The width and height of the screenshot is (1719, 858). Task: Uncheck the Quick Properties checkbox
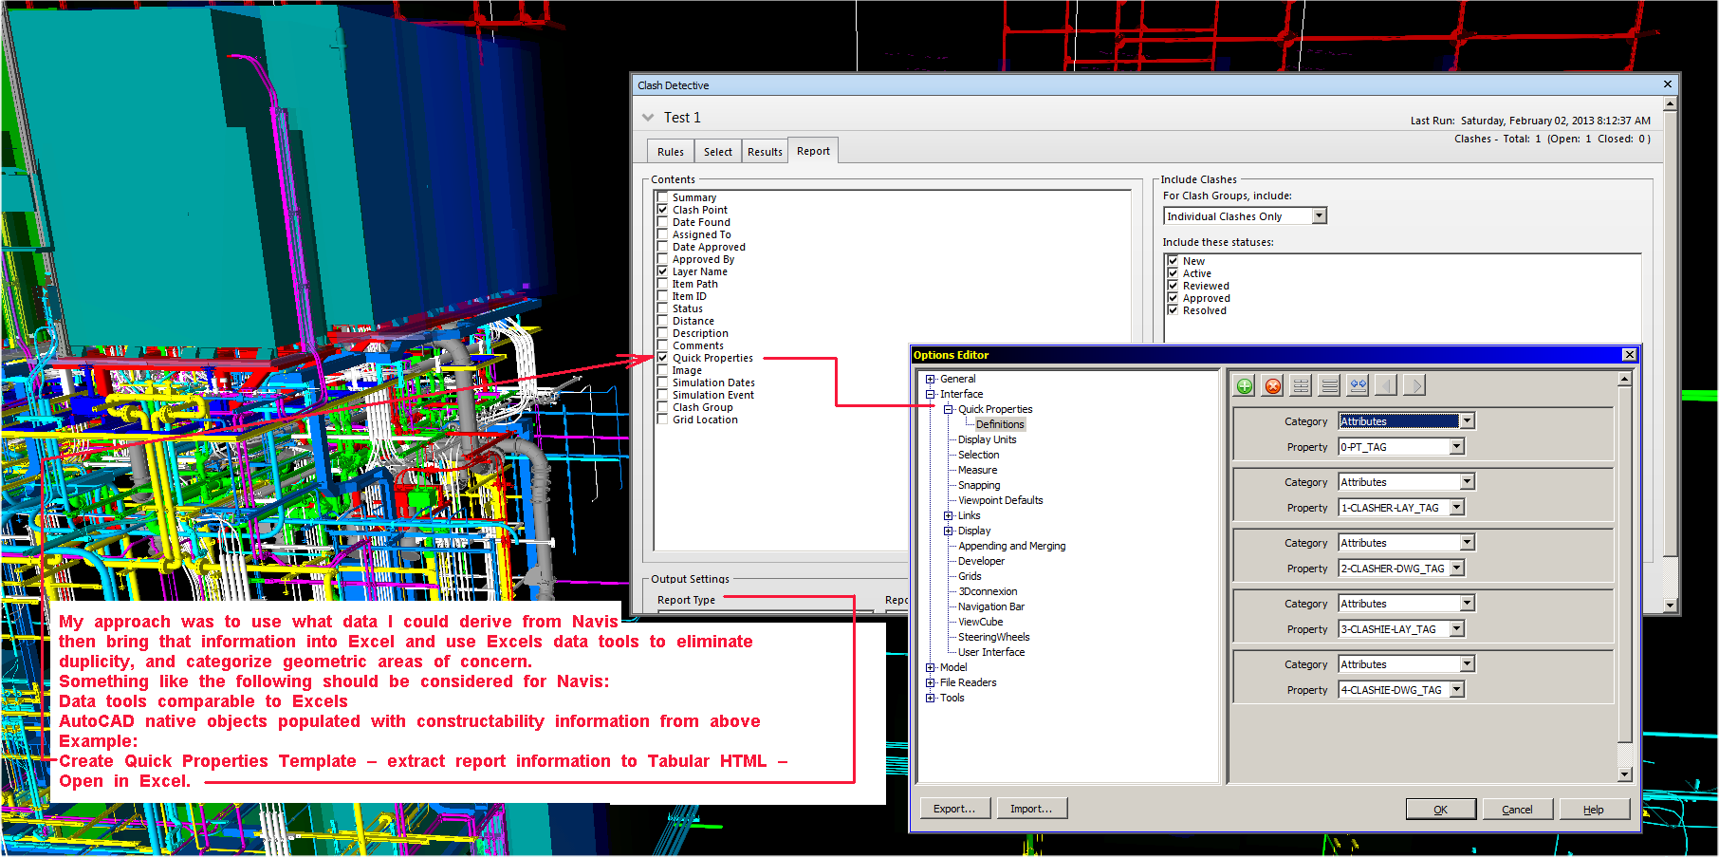[x=663, y=358]
